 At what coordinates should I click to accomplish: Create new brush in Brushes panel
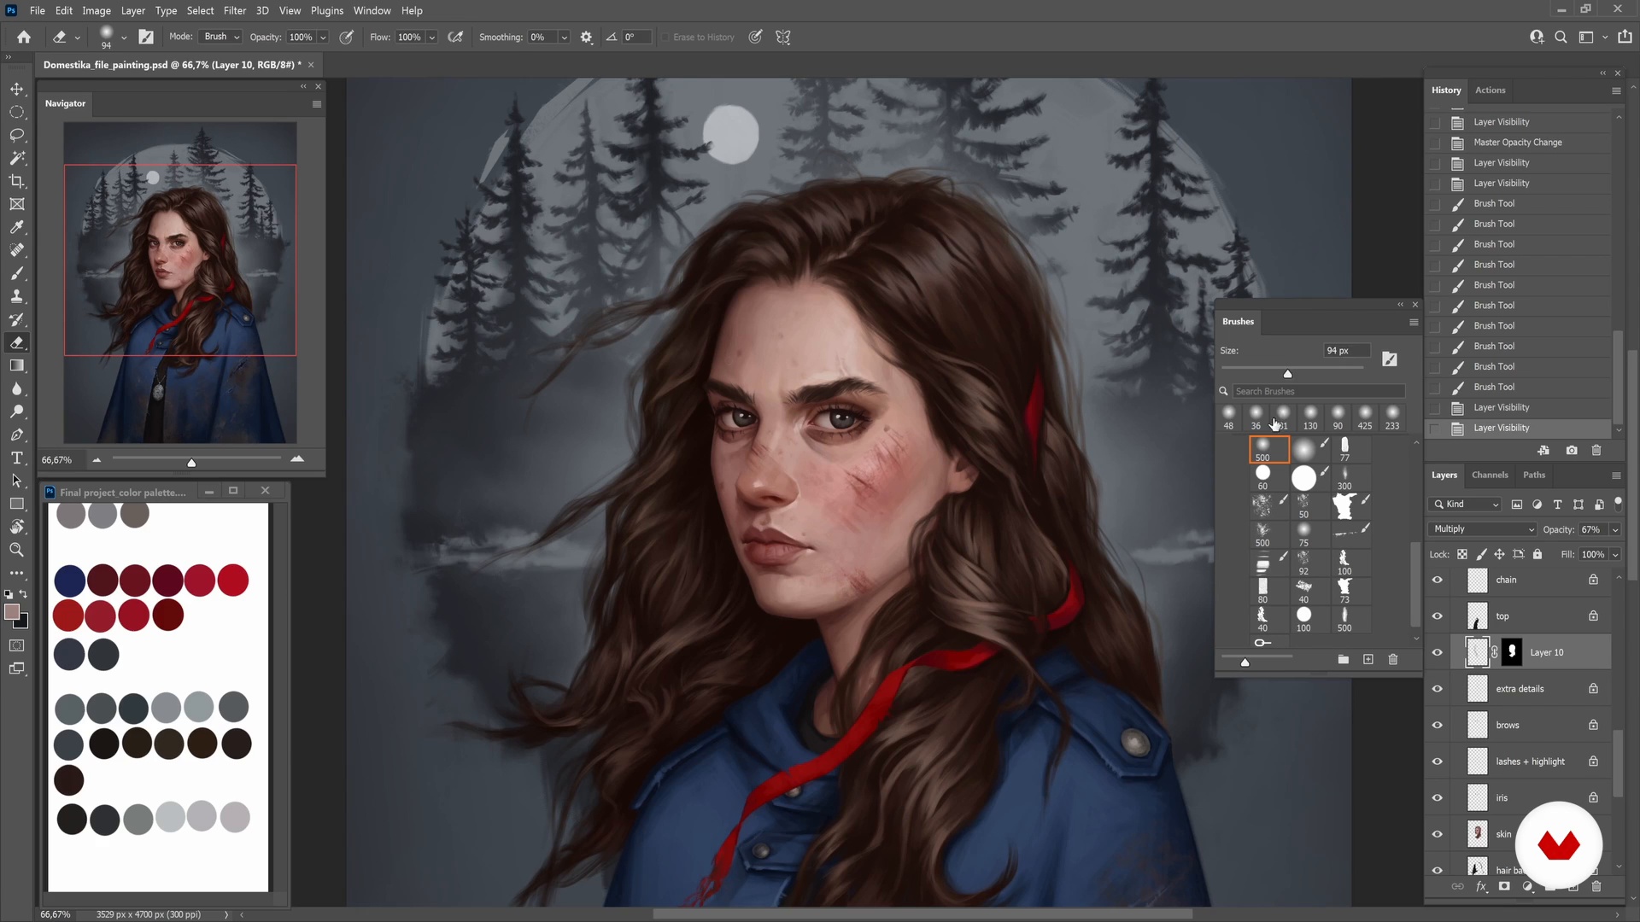coord(1368,660)
